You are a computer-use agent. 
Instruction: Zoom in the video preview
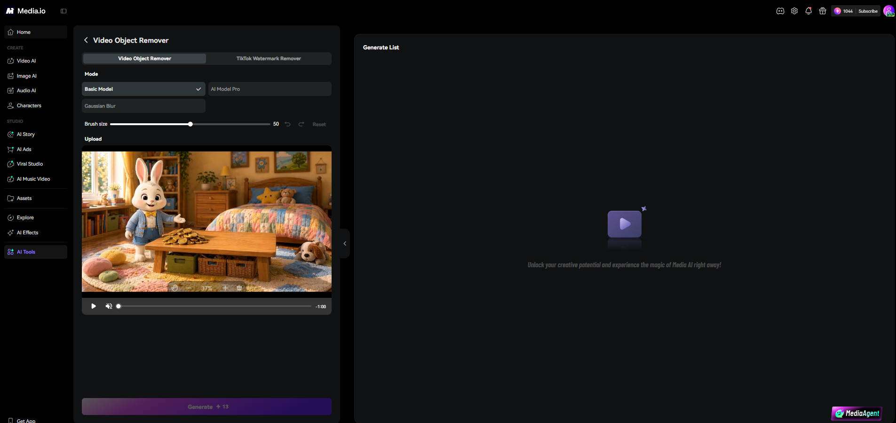tap(225, 288)
